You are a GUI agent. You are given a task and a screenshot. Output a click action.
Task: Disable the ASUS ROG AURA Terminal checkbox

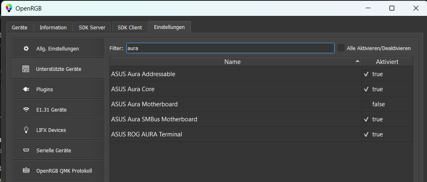point(366,134)
